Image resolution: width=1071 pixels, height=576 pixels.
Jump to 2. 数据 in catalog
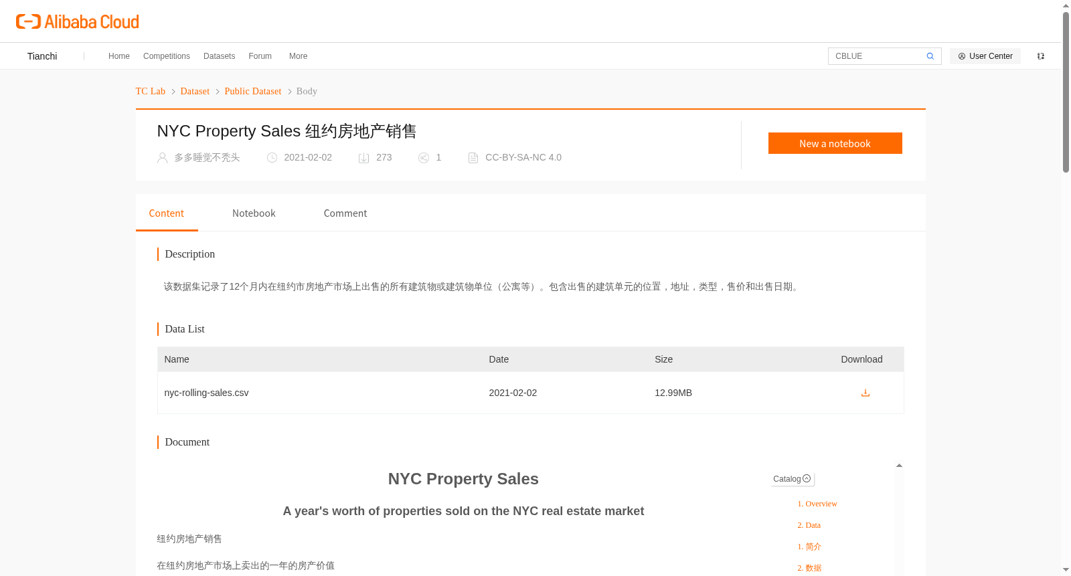click(809, 568)
